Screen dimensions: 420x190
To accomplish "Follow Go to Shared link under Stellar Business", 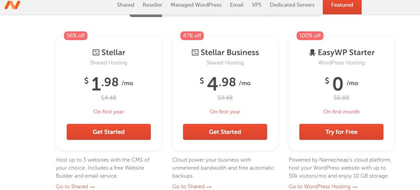I will pos(192,187).
